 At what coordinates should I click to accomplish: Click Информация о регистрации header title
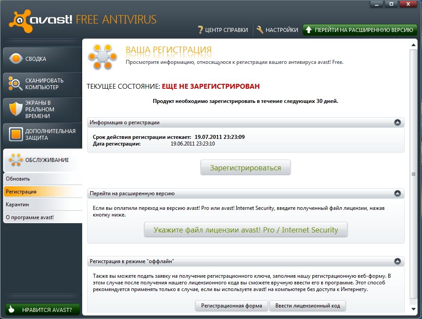tap(125, 122)
